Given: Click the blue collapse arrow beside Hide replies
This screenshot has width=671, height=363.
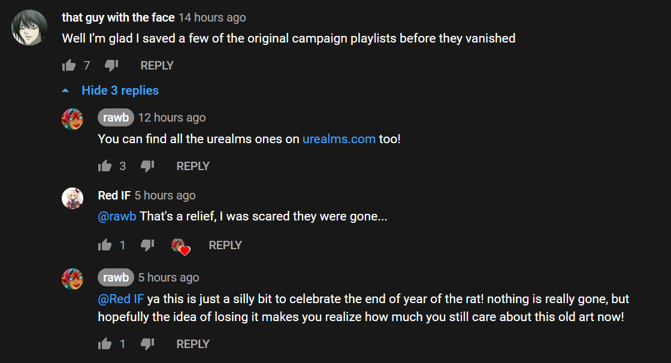Looking at the screenshot, I should click(65, 90).
